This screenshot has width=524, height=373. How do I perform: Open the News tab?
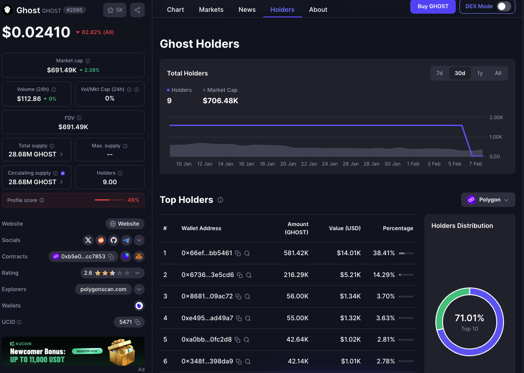tap(247, 10)
